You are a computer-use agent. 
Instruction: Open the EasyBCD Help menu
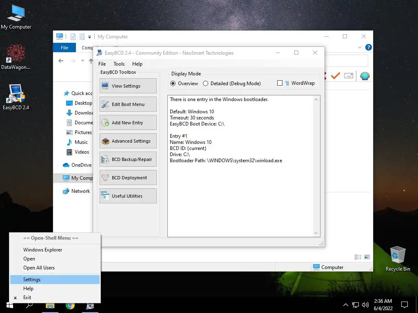pos(137,64)
